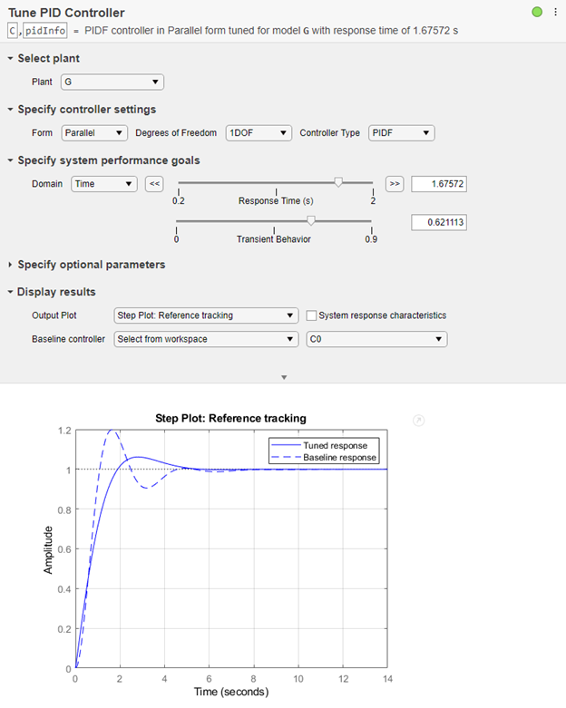Collapse the Display results section
The width and height of the screenshot is (566, 708).
pyautogui.click(x=11, y=292)
